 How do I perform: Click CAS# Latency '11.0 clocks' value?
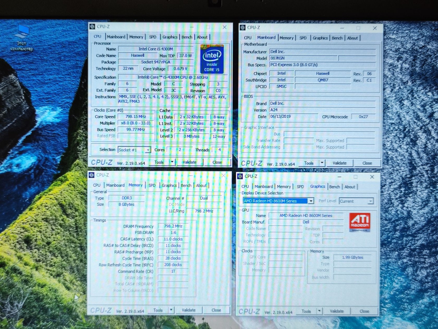click(173, 239)
